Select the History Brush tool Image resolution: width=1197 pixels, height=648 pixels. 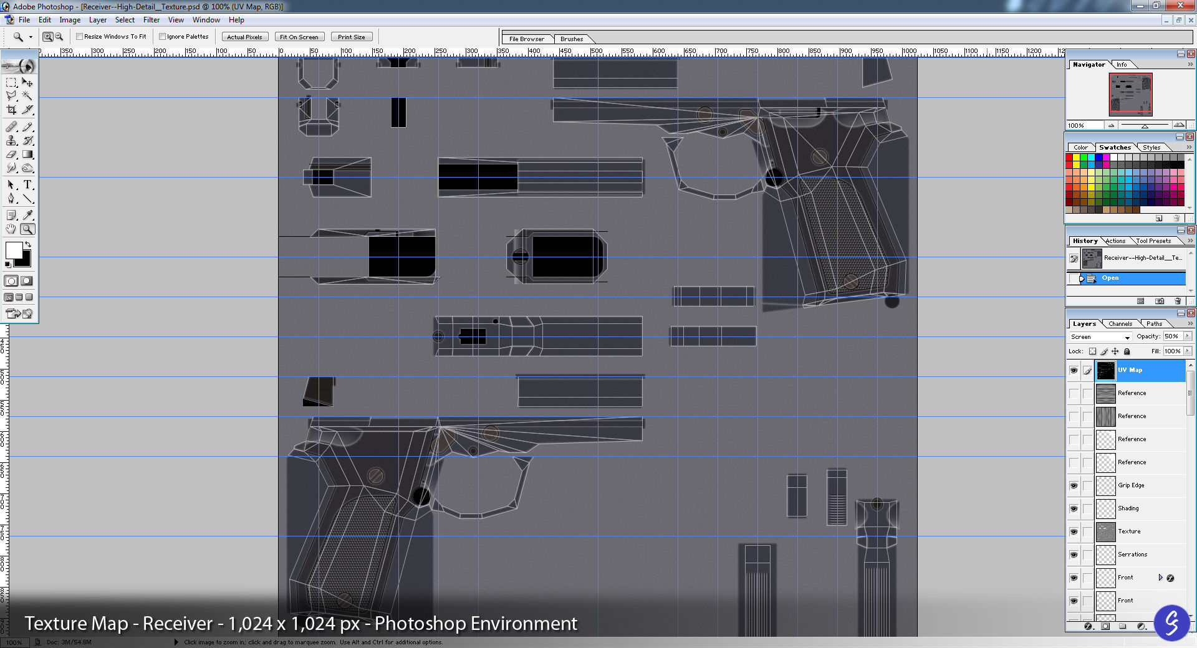[27, 141]
